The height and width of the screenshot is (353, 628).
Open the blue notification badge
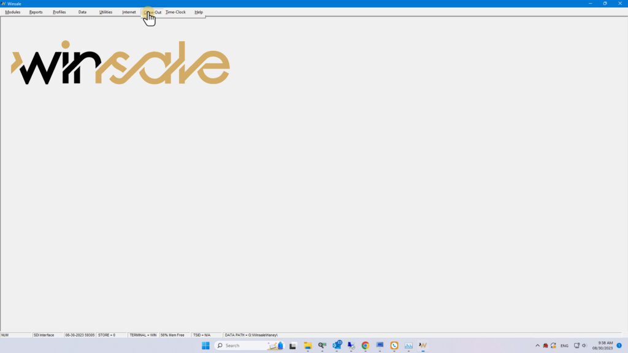619,346
